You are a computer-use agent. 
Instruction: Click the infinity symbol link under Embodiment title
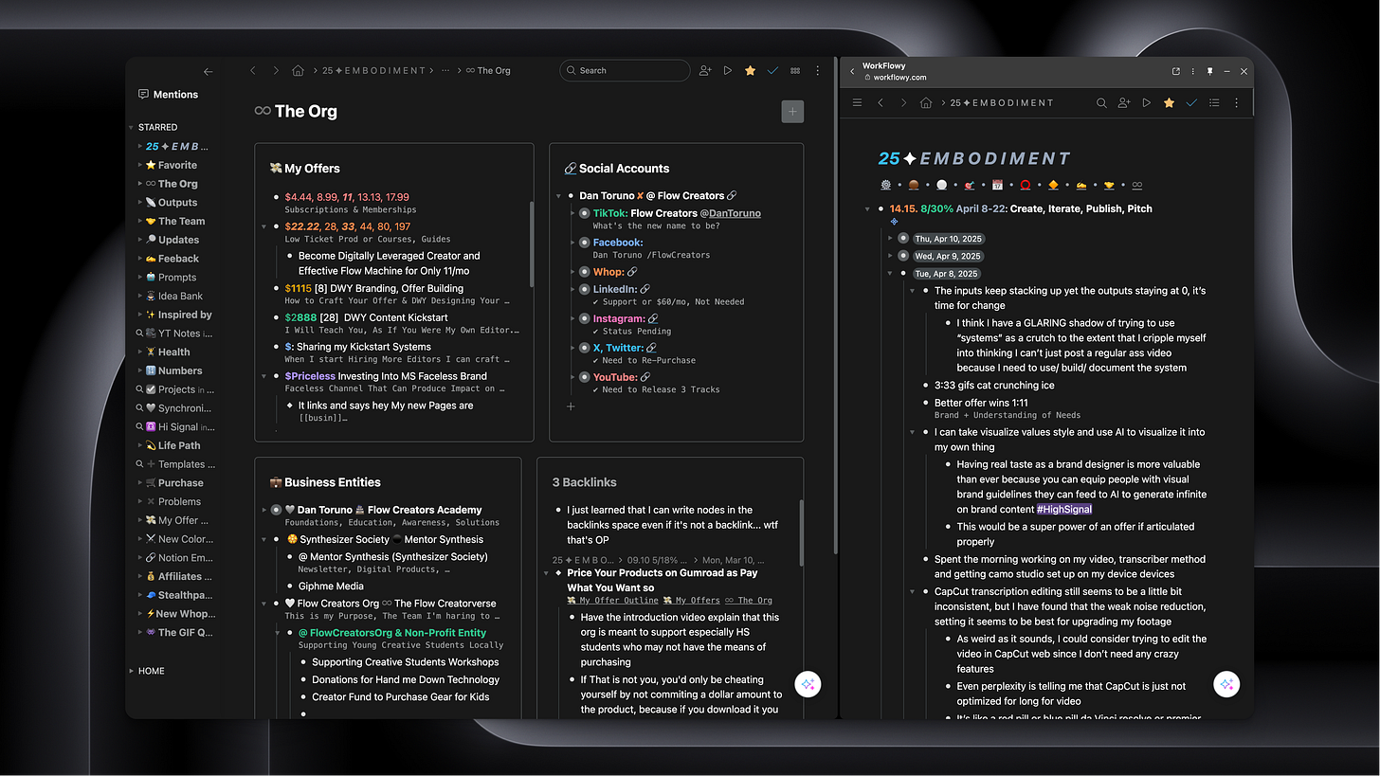point(1136,185)
